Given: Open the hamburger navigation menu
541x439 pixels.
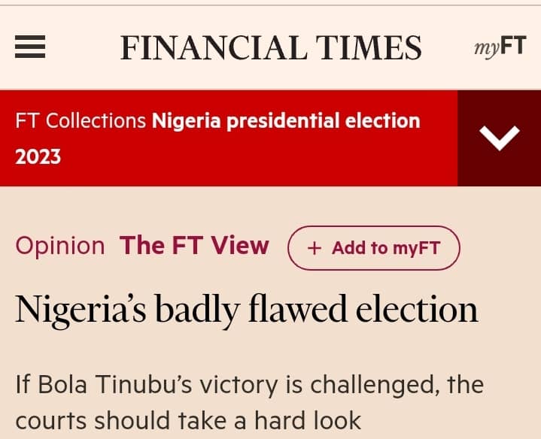Looking at the screenshot, I should click(x=31, y=48).
